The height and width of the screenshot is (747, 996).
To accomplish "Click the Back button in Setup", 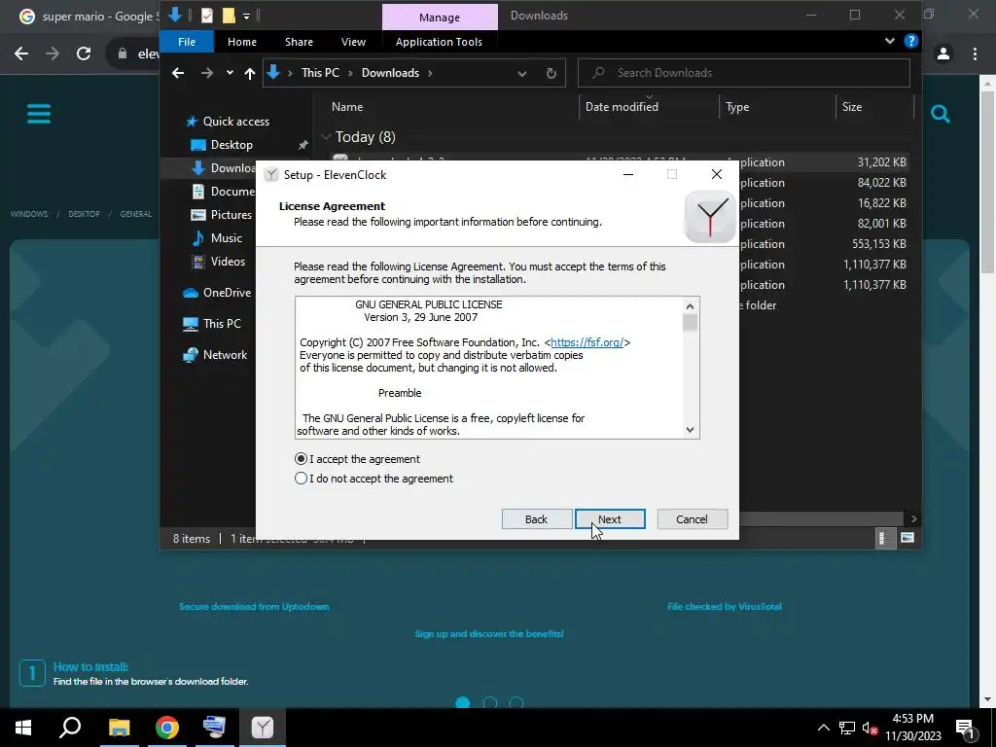I will [536, 519].
